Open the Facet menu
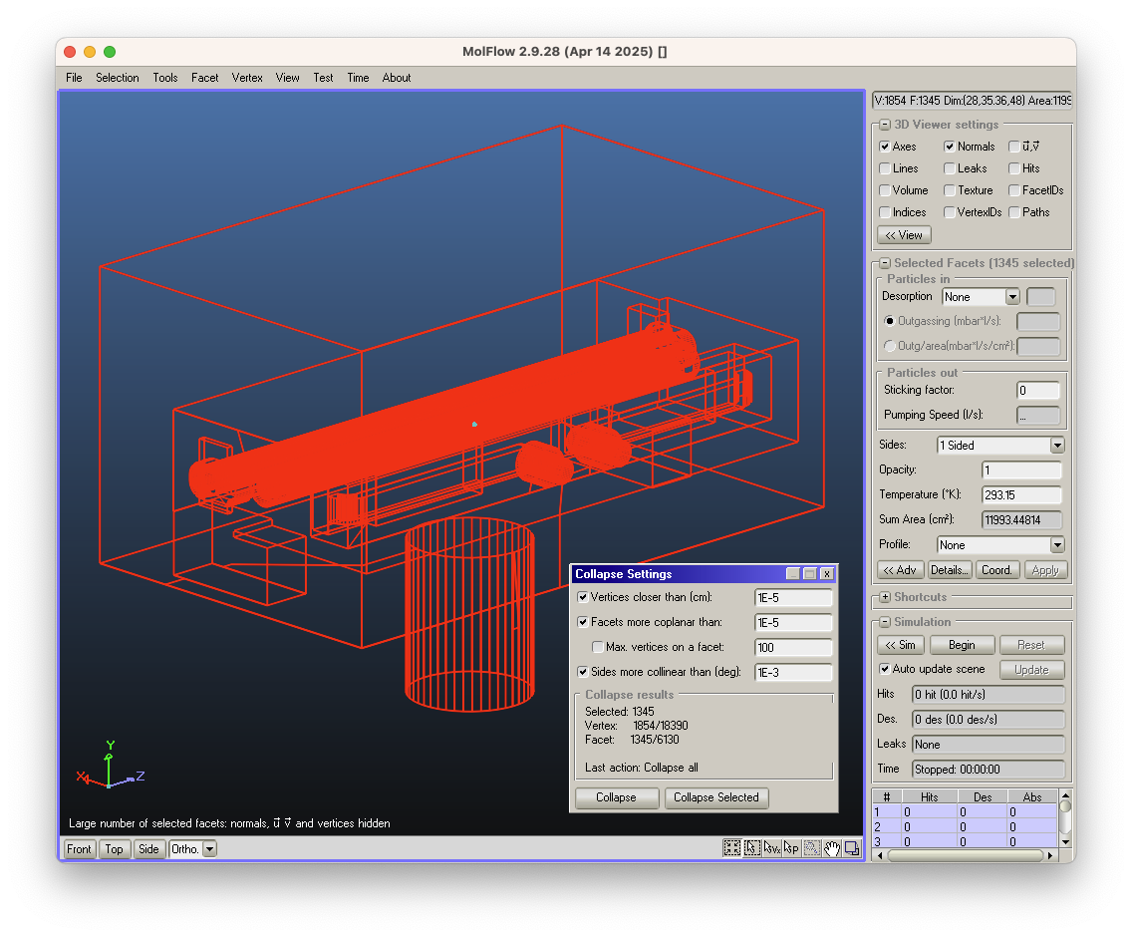 tap(204, 78)
